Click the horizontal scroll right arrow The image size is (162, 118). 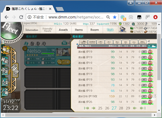pyautogui.click(x=155, y=115)
